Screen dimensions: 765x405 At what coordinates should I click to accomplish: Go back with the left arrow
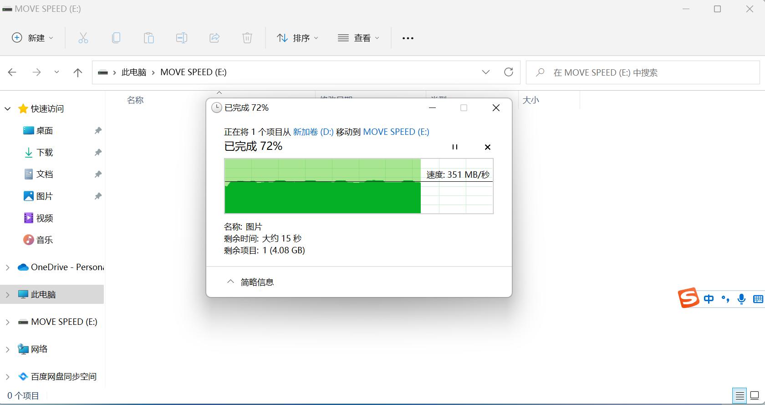point(12,72)
